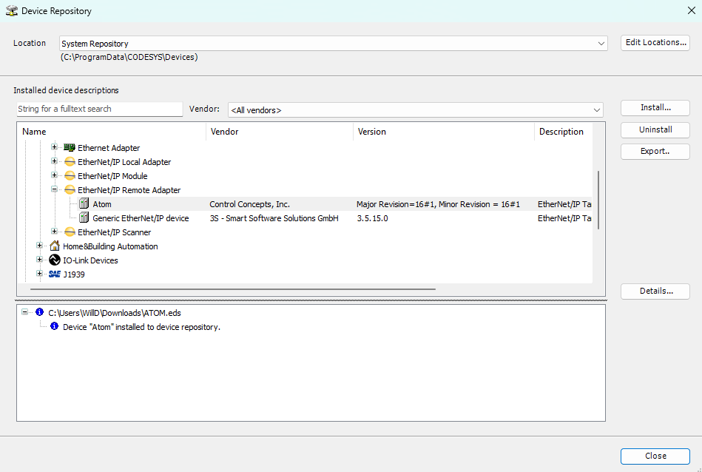Open Details for the selected device

pyautogui.click(x=654, y=291)
